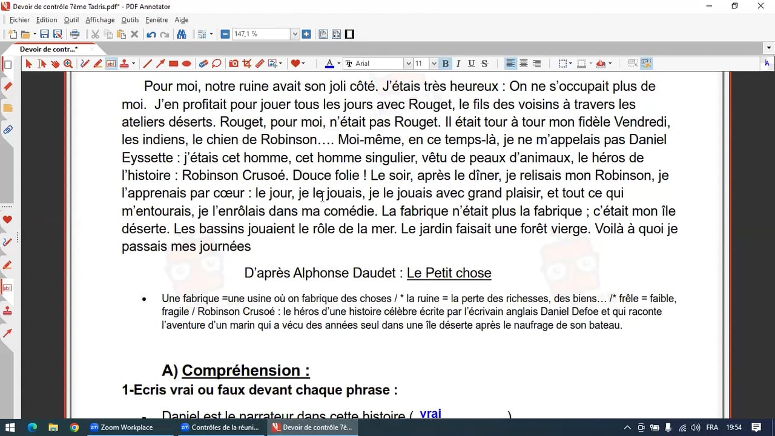Activate the Eraser tool
The width and height of the screenshot is (775, 436).
(203, 64)
